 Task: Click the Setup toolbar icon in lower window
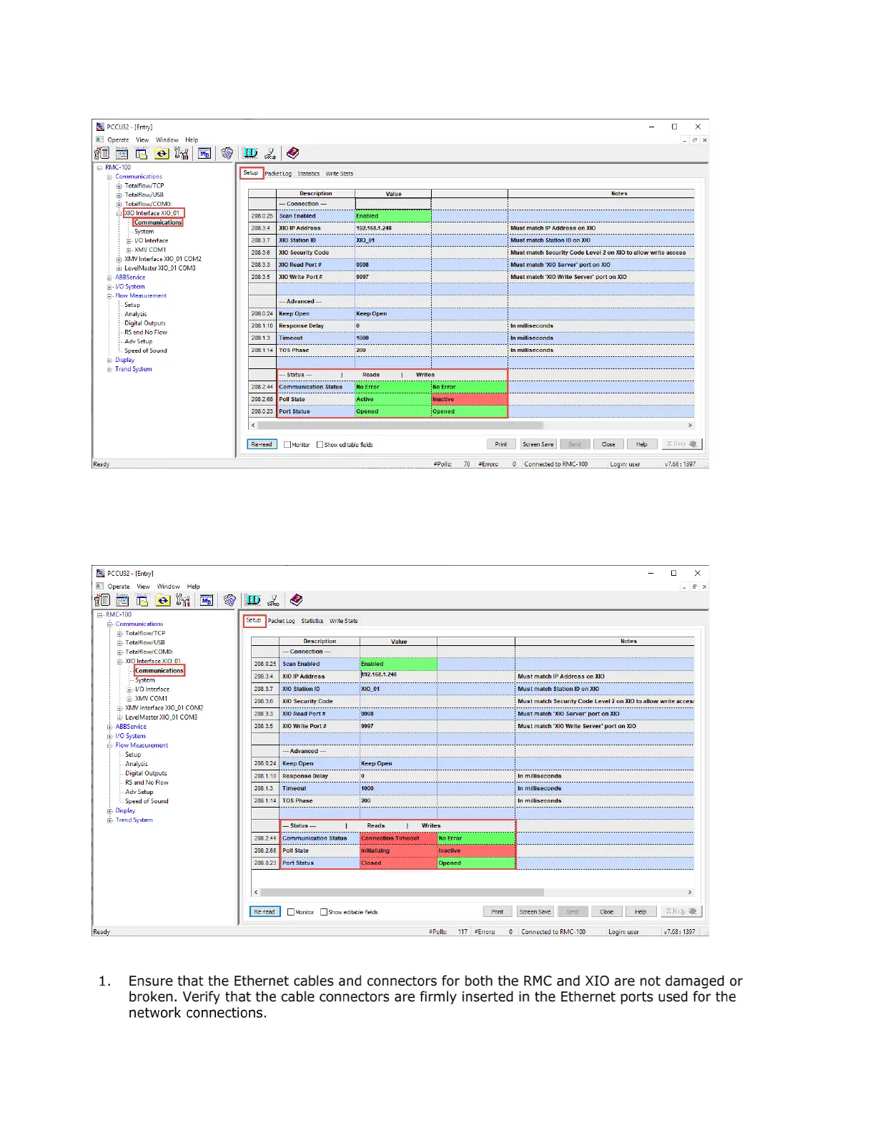click(x=273, y=601)
